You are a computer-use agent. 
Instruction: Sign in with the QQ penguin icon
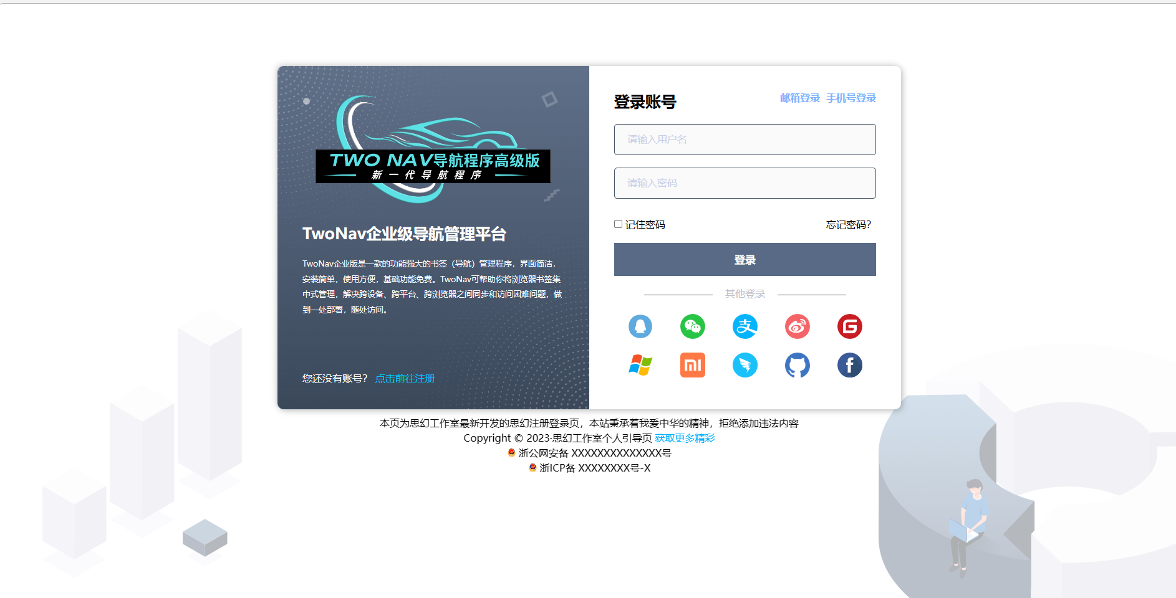640,326
